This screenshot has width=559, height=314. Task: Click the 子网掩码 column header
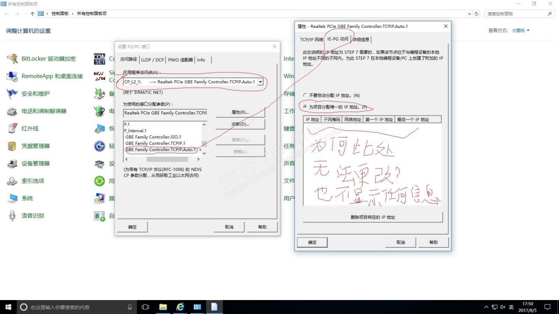coord(332,119)
